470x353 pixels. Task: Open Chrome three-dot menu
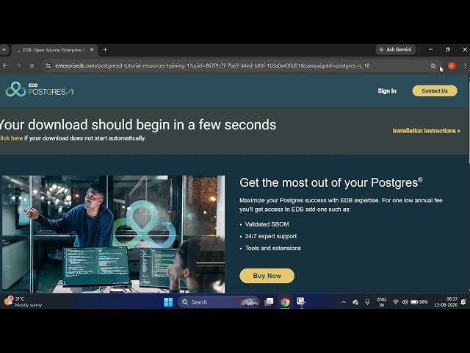[x=465, y=65]
